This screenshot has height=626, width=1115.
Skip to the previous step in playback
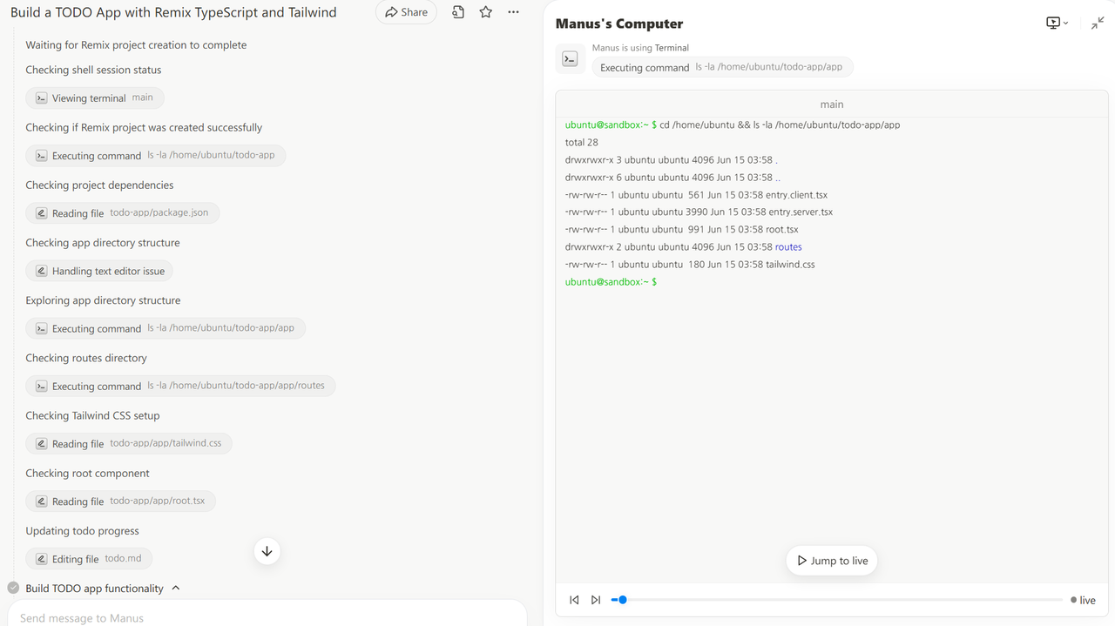point(574,600)
